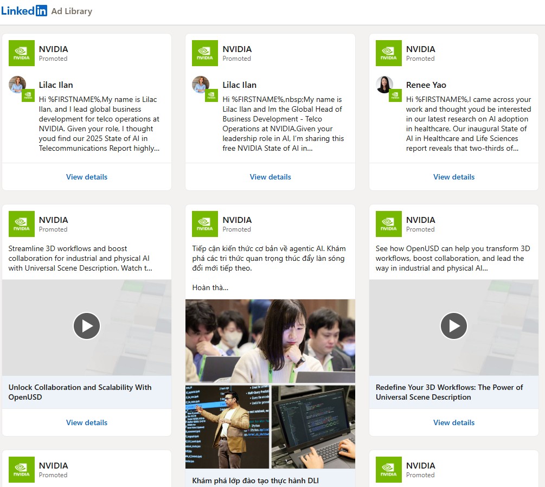Click NVIDIA logo in "Global Head of Business Development" ad
Viewport: 545px width, 487px height.
tap(205, 53)
